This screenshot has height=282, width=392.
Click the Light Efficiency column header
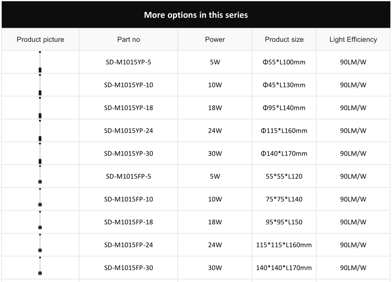(x=353, y=40)
